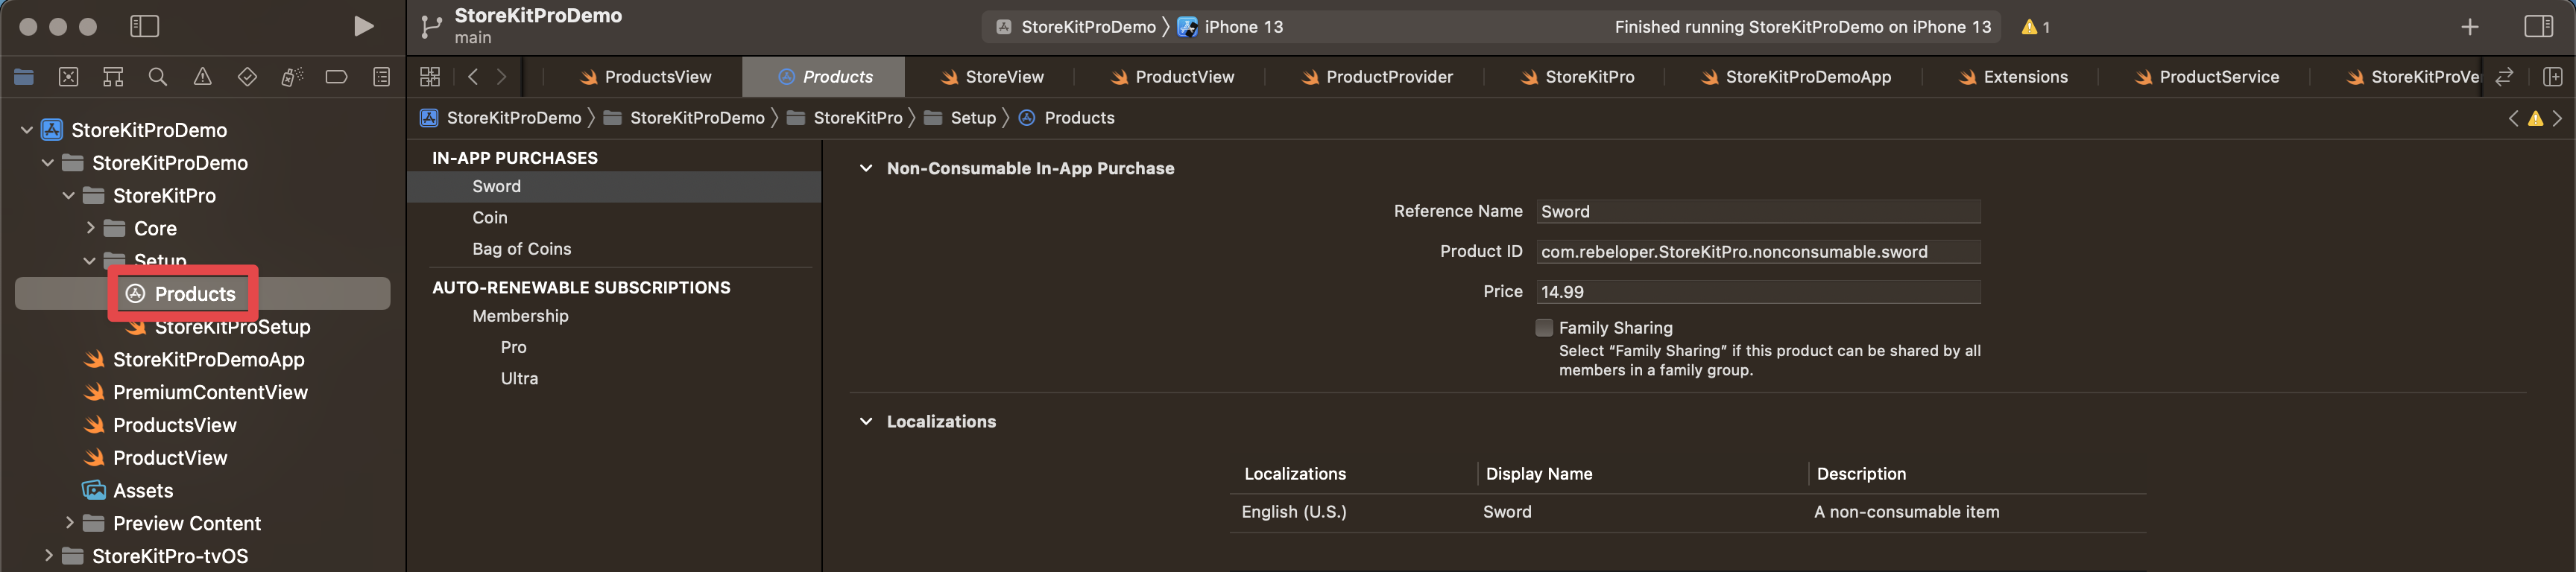
Task: Switch to the StoreKitPro tab
Action: click(x=1576, y=77)
